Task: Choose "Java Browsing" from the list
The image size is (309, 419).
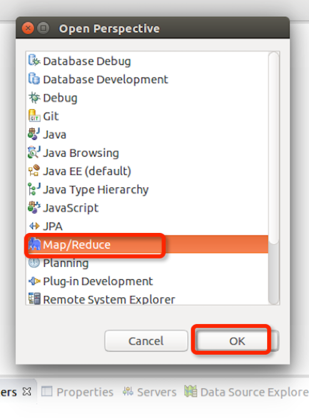Action: coord(81,153)
